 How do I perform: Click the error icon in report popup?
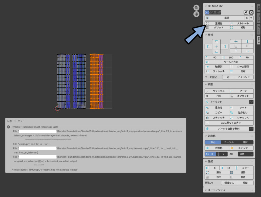coord(8,127)
